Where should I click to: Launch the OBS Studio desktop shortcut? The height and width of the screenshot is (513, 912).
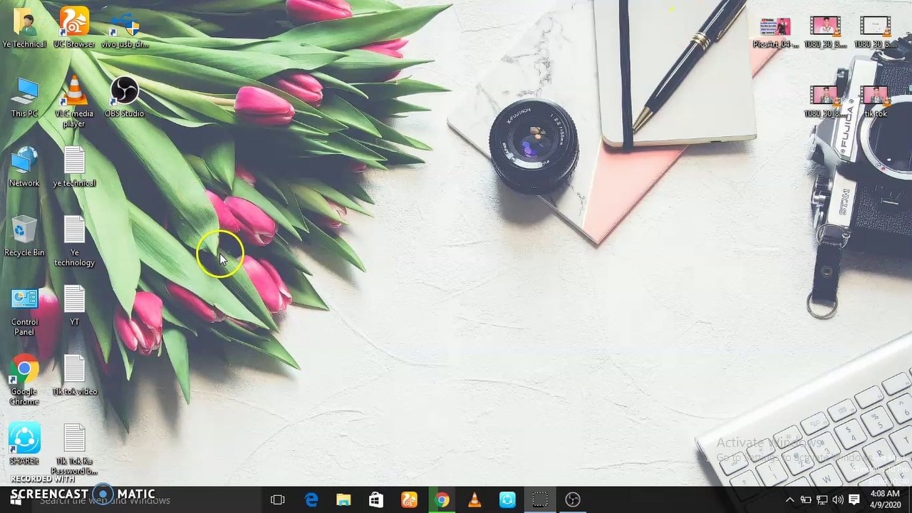pyautogui.click(x=125, y=98)
